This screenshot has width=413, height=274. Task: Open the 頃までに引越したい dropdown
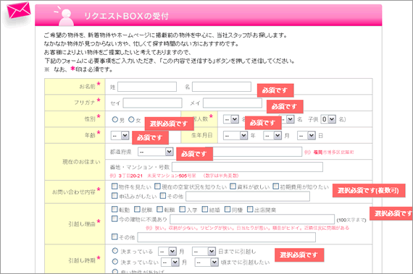[x=206, y=262]
